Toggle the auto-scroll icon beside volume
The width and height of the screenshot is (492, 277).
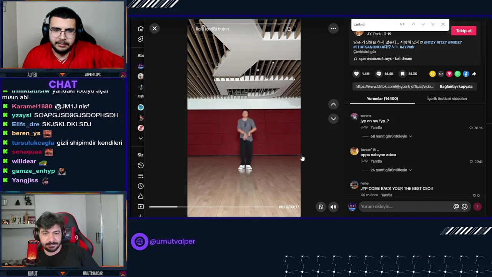[x=321, y=207]
